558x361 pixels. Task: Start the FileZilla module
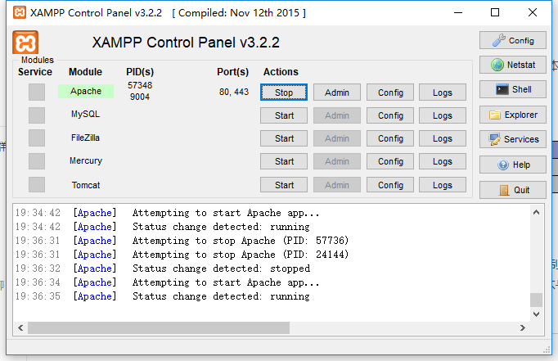pyautogui.click(x=284, y=138)
